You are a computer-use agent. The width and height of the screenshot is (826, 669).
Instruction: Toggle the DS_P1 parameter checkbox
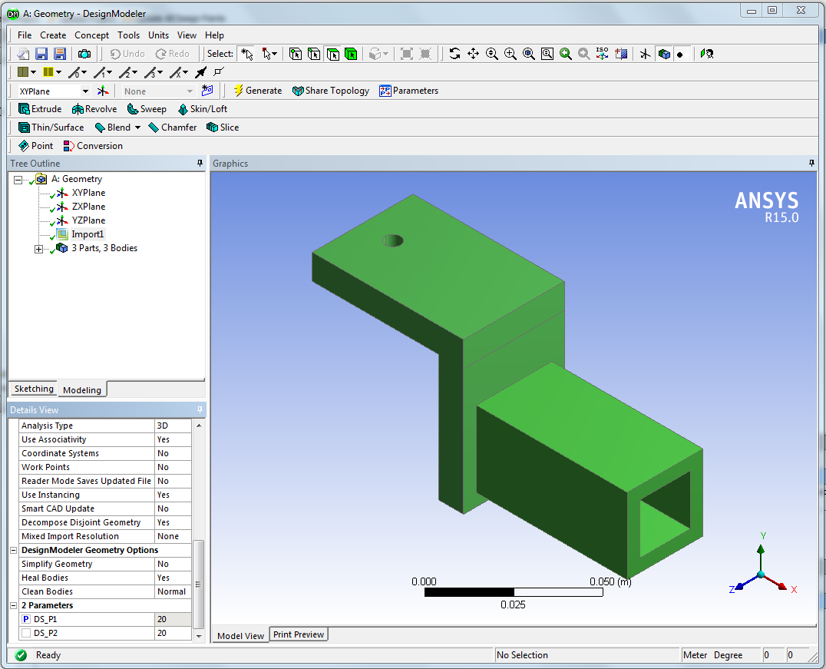pos(26,620)
